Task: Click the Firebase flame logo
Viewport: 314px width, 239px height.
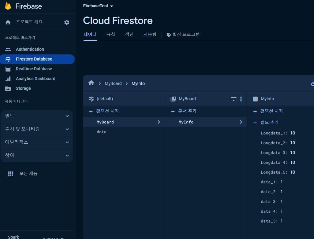Action: point(8,6)
